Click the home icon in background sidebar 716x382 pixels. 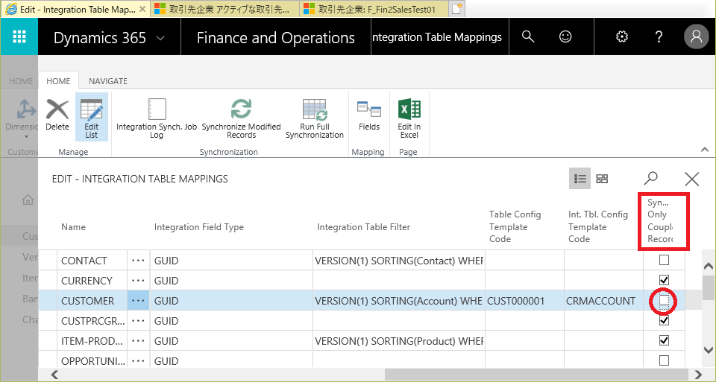click(28, 200)
